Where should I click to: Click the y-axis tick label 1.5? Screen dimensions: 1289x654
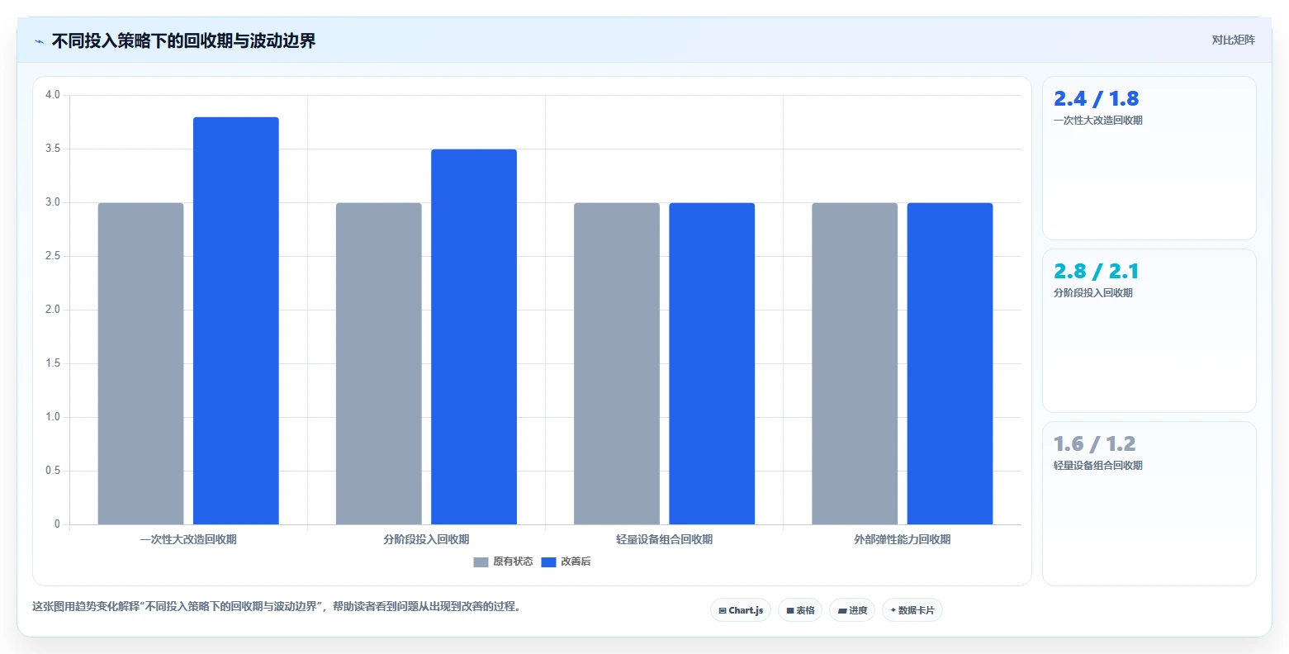(x=53, y=363)
